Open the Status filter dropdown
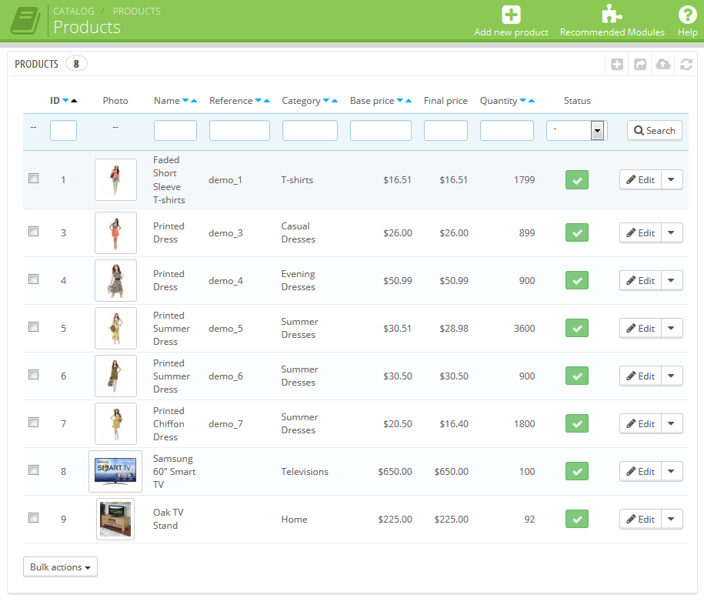The width and height of the screenshot is (704, 605). [576, 130]
